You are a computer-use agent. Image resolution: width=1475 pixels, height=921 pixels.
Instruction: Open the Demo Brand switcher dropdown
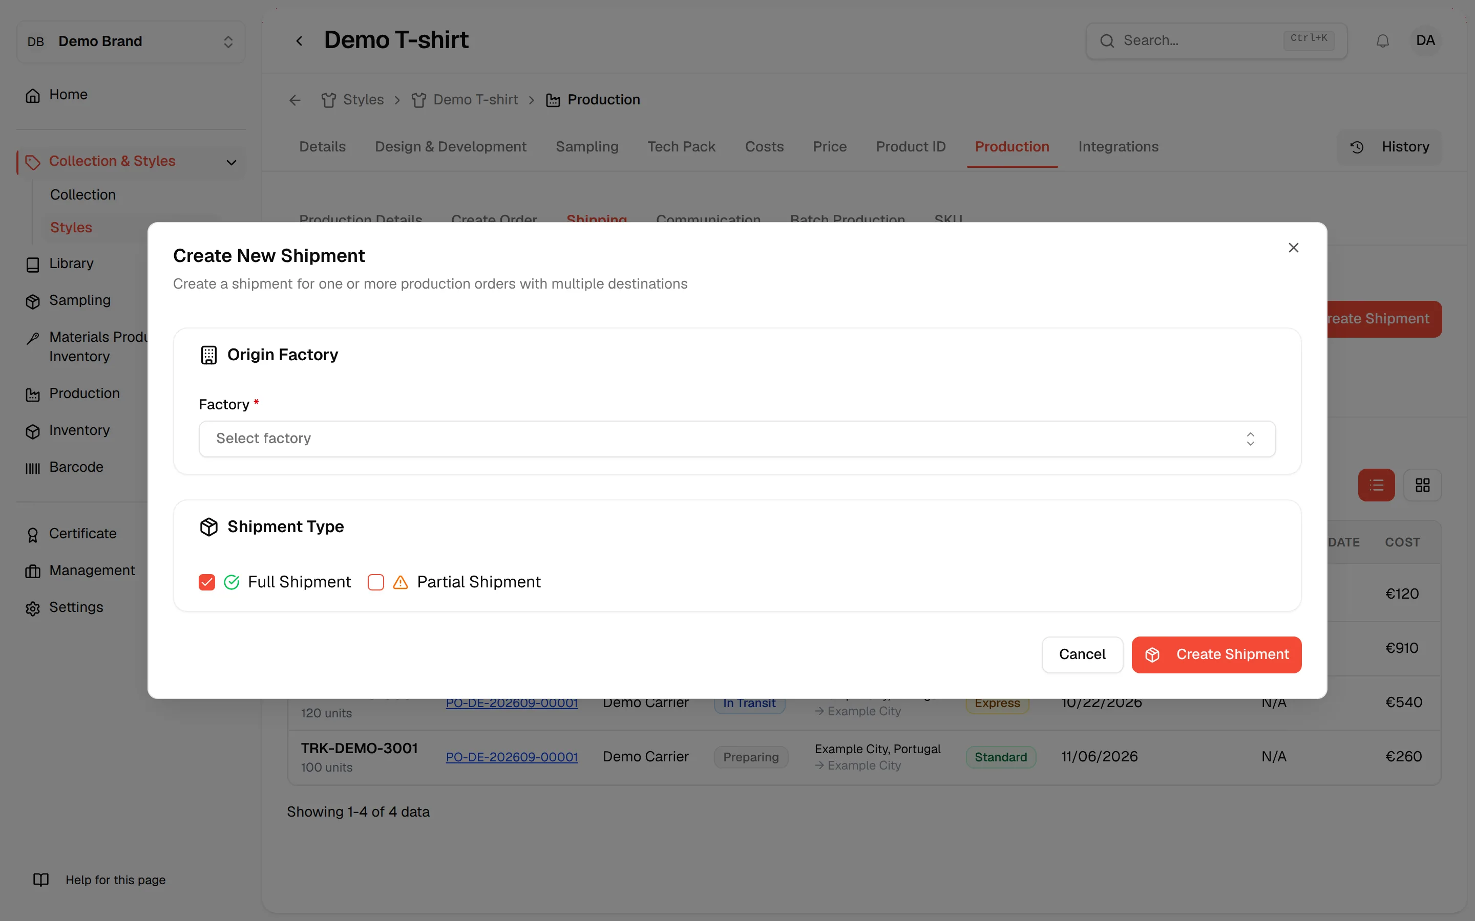point(131,41)
